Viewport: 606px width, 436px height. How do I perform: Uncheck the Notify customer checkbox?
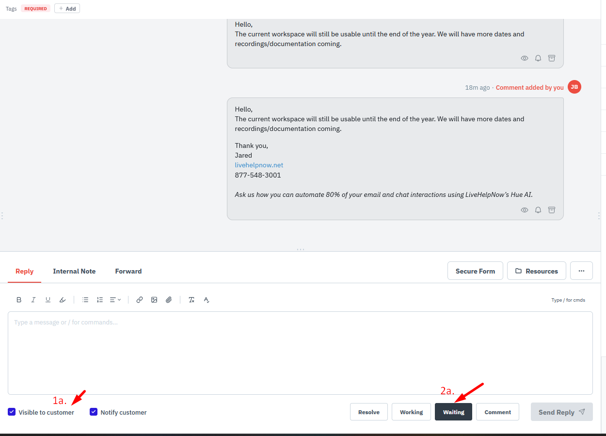coord(94,412)
